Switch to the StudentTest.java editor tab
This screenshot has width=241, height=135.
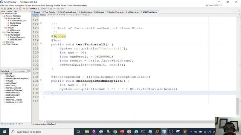pos(116,12)
